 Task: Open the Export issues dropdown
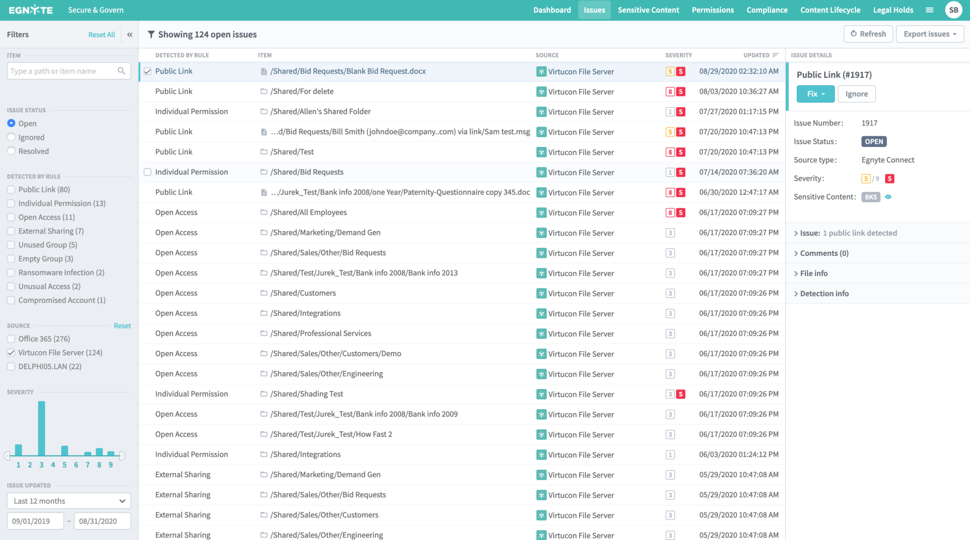click(930, 34)
